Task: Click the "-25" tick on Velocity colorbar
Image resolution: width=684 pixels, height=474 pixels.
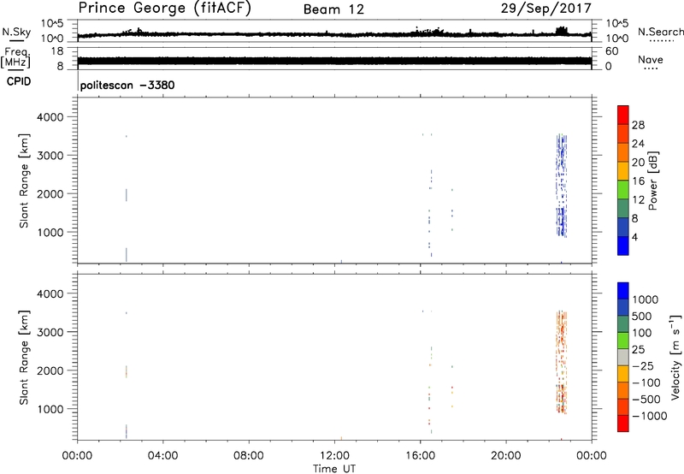Action: pyautogui.click(x=643, y=365)
